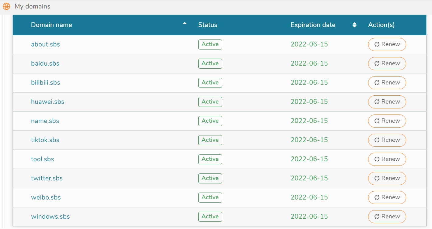Click expiration date of windows.sbs row

pyautogui.click(x=309, y=217)
